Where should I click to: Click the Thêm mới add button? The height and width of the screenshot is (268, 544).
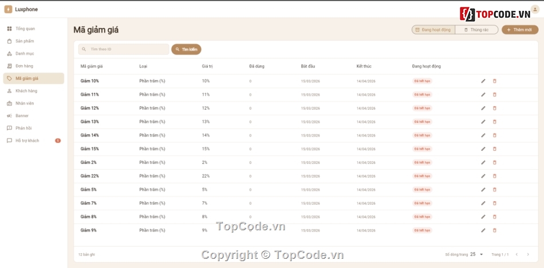[x=520, y=30]
